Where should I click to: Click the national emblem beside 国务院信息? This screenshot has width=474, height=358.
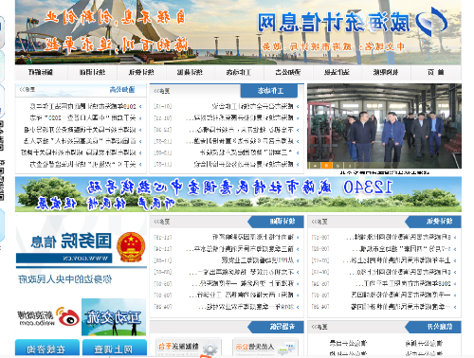tap(131, 247)
